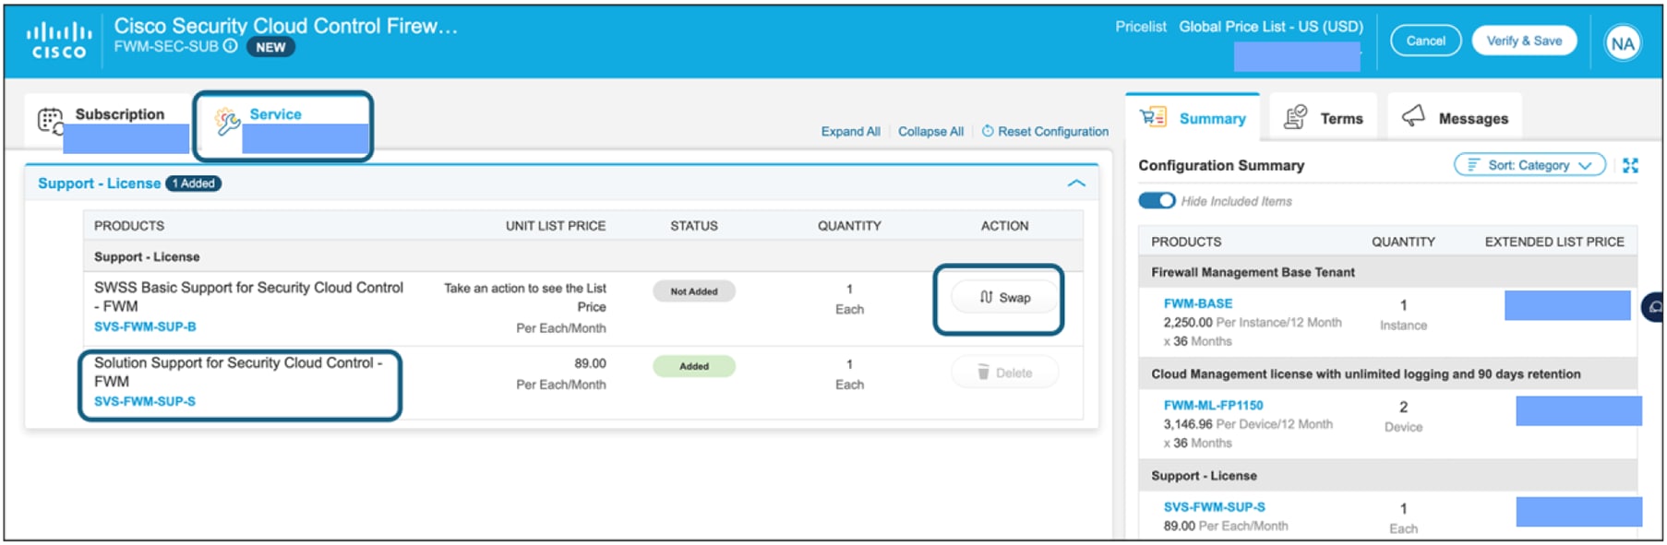1667x545 pixels.
Task: Click Cloud Management license category heading
Action: [1365, 373]
